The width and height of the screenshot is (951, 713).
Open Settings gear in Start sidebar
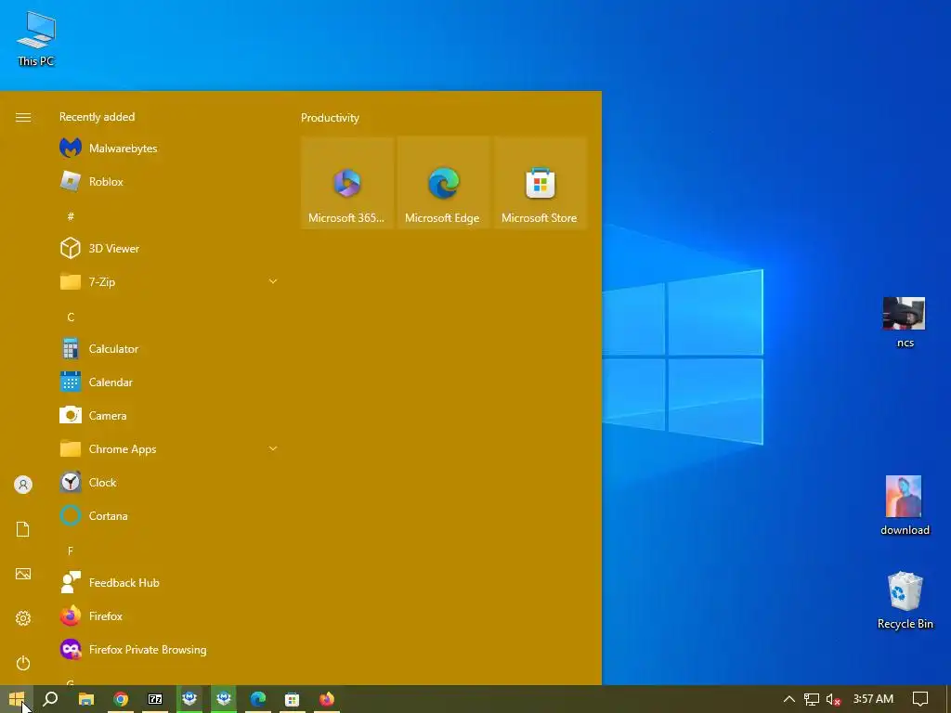(x=23, y=617)
